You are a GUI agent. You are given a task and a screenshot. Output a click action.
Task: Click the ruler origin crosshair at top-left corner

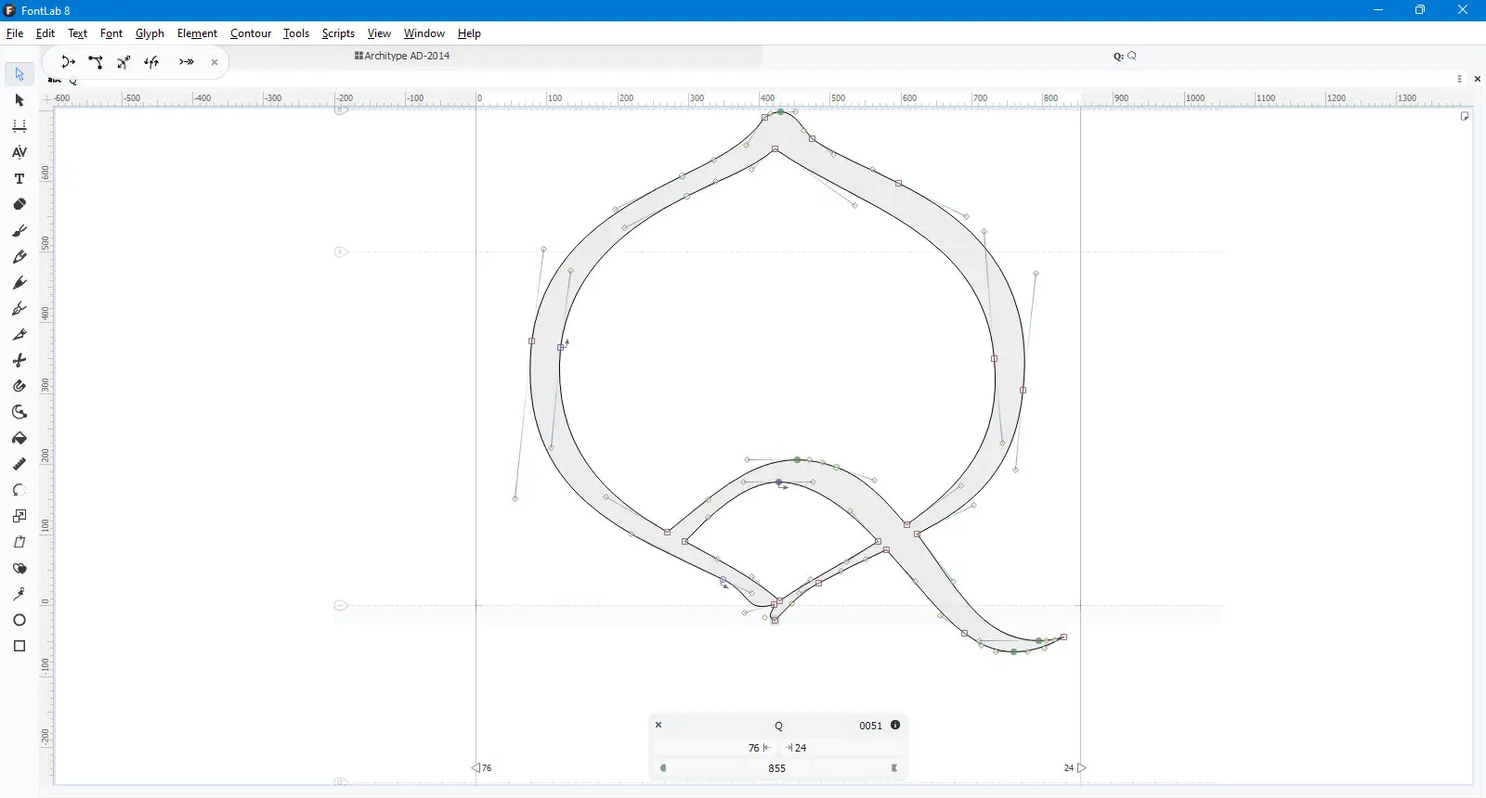click(x=46, y=98)
